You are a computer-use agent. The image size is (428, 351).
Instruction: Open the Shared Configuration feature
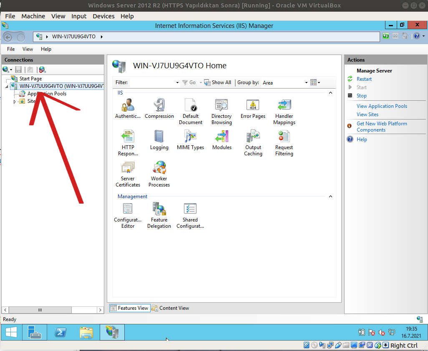[x=190, y=215]
